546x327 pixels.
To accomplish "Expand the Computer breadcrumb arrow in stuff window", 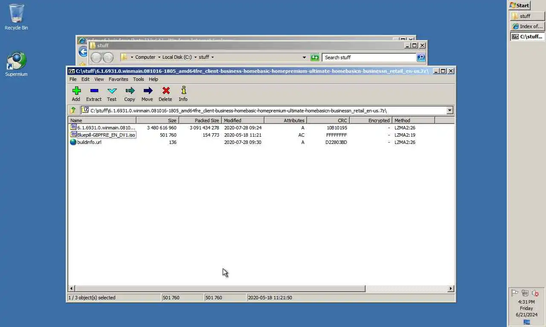I will click(159, 57).
